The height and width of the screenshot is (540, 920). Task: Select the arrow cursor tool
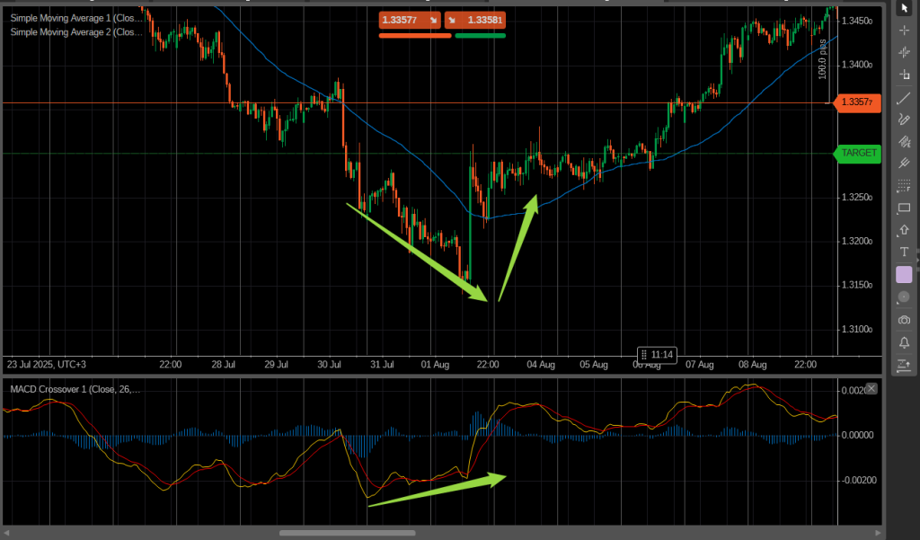point(904,8)
